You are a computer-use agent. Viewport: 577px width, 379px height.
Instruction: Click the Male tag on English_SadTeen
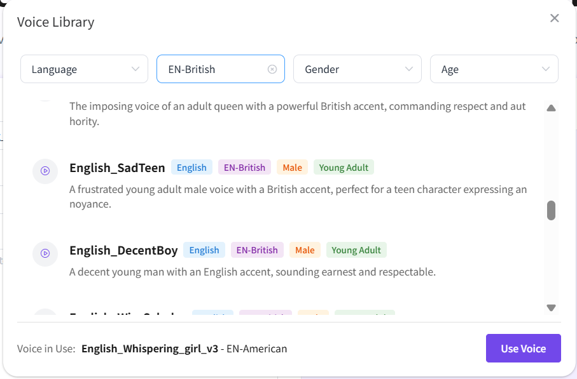pyautogui.click(x=292, y=168)
